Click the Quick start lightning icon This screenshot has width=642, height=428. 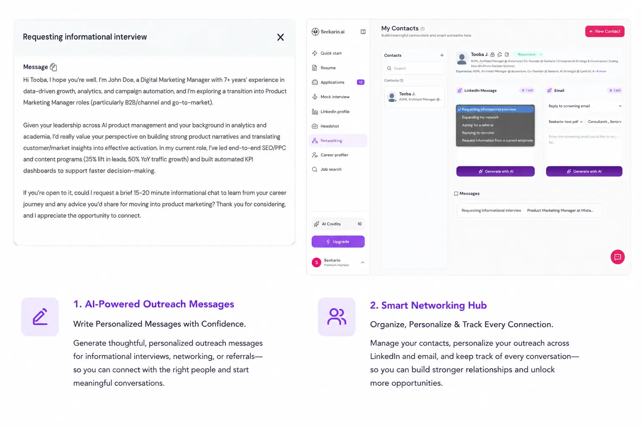pos(315,53)
